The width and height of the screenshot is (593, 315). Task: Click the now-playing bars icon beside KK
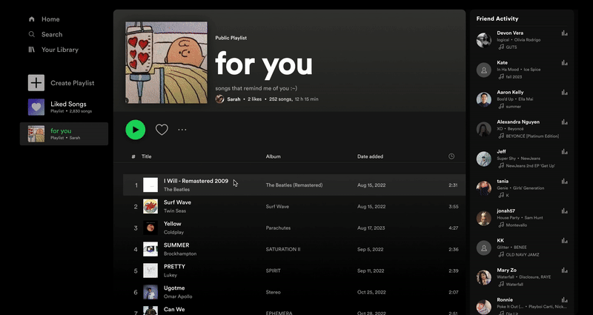(x=565, y=240)
